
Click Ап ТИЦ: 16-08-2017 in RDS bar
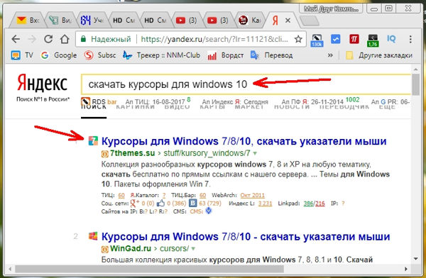click(x=158, y=102)
